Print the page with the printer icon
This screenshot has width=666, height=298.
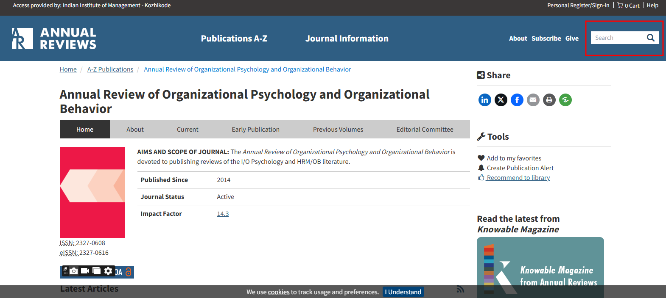(549, 100)
